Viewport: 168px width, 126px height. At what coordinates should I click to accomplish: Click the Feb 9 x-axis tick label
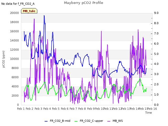tap(91, 109)
